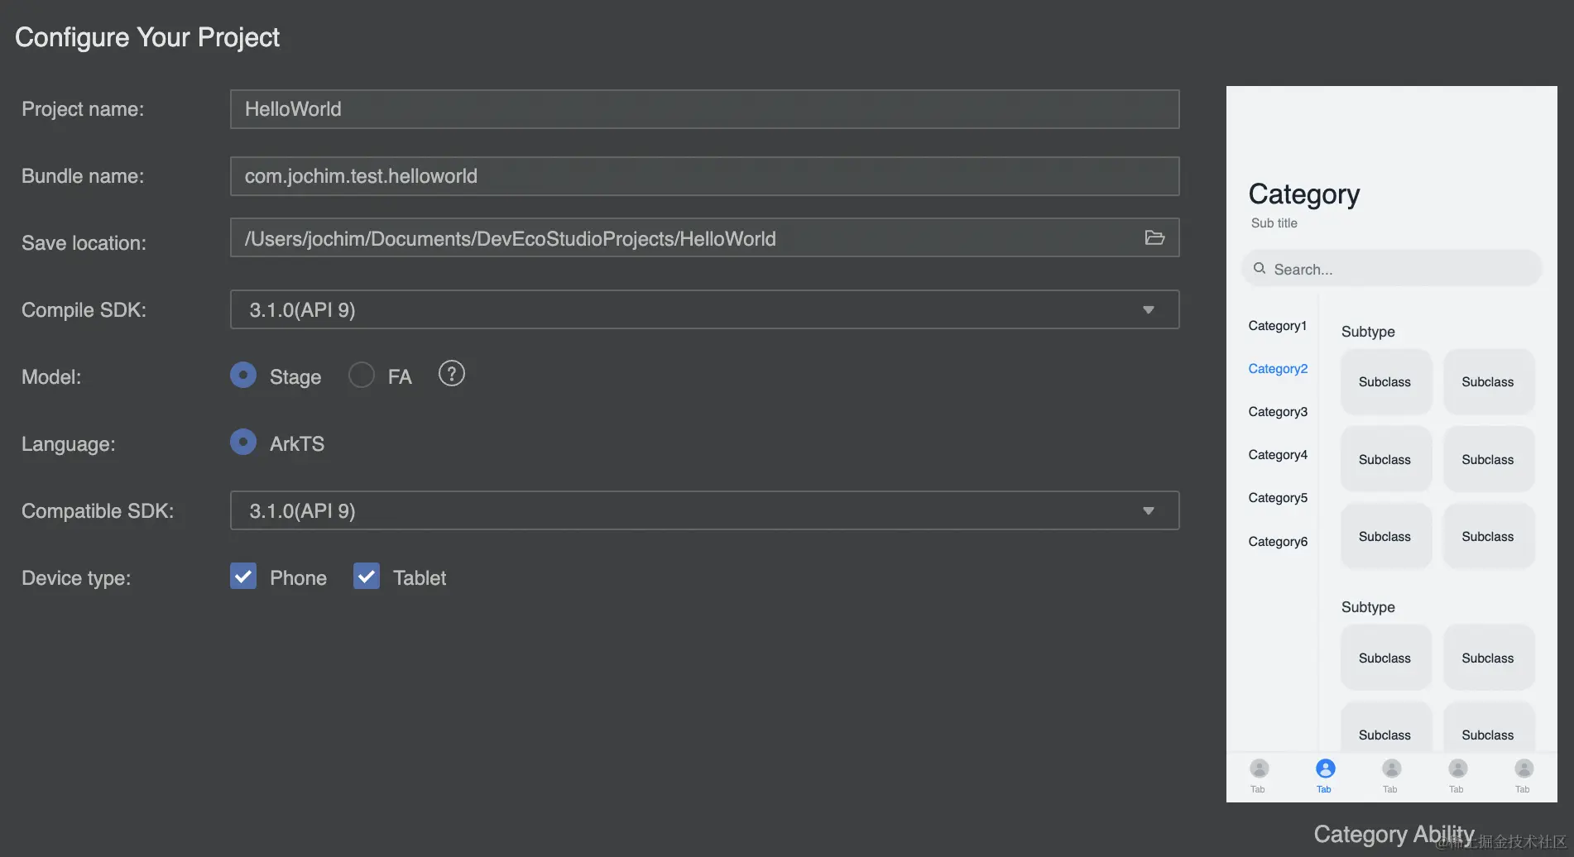Viewport: 1574px width, 857px height.
Task: Open Model help question mark icon
Action: (451, 374)
